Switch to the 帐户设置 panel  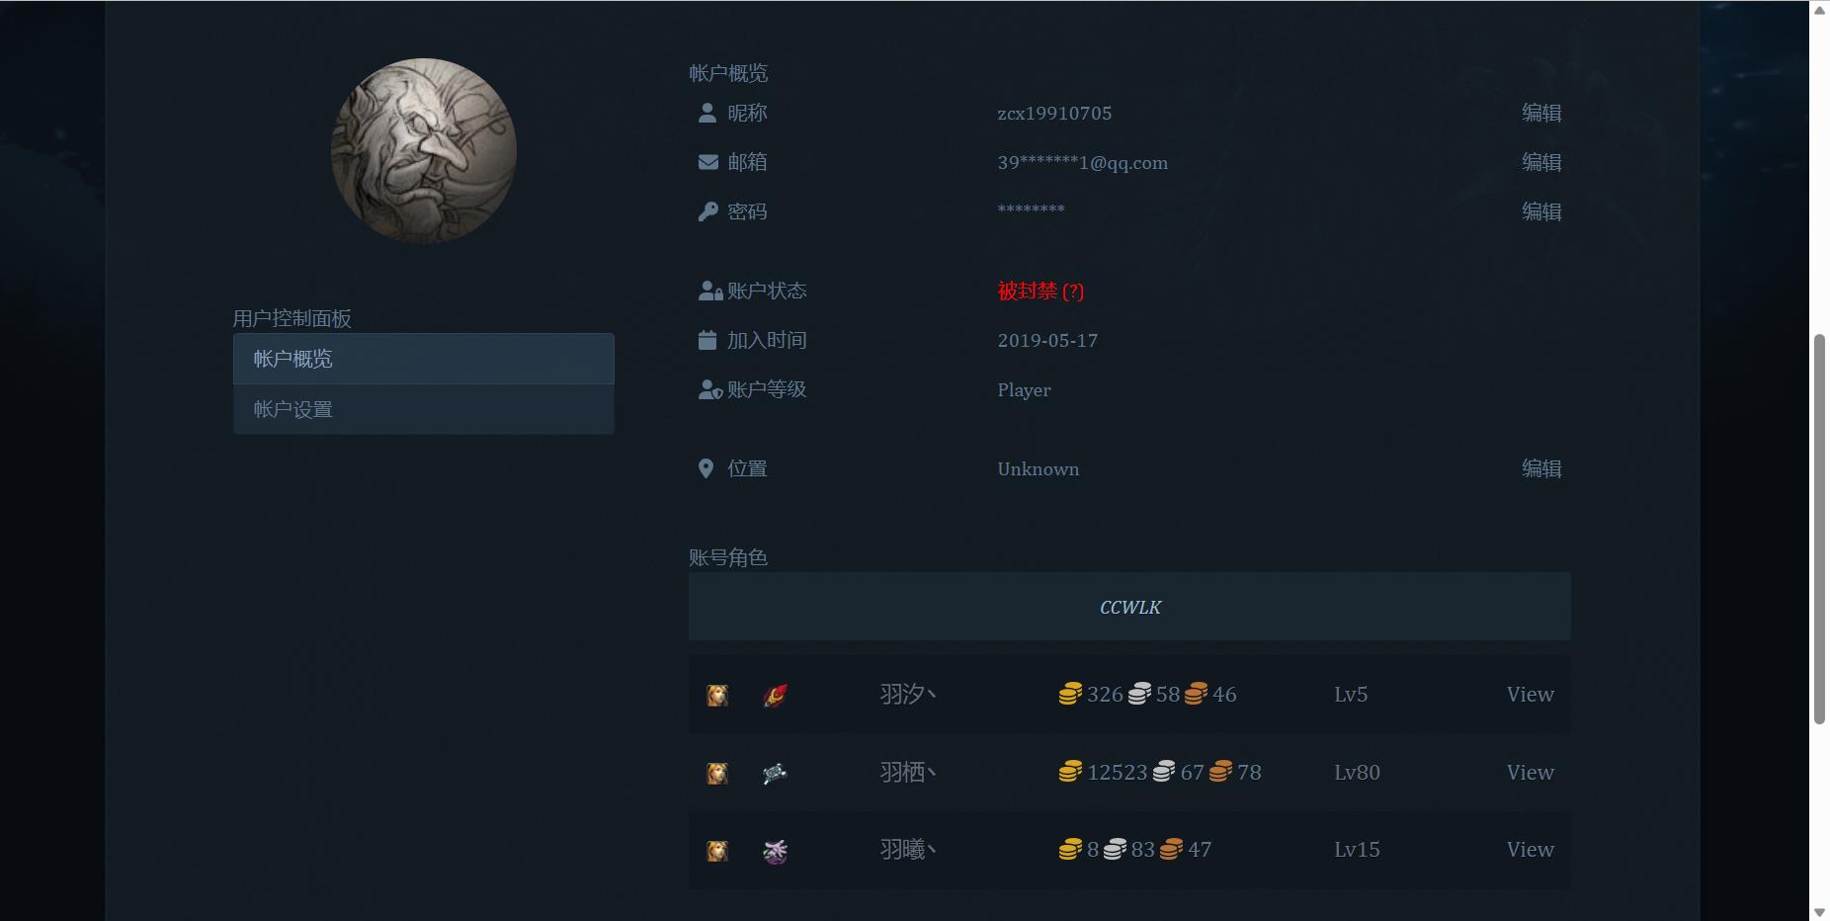point(291,408)
